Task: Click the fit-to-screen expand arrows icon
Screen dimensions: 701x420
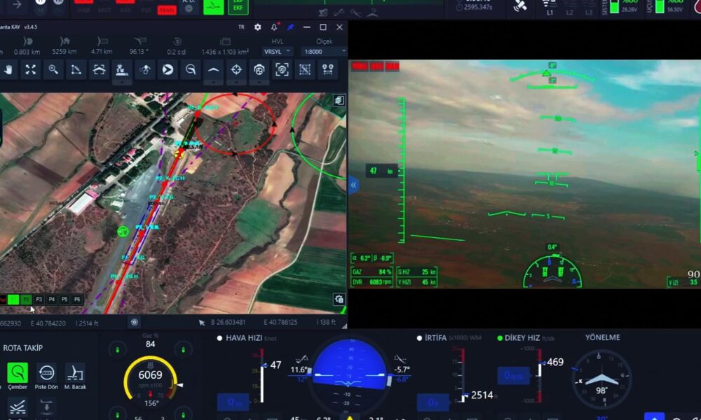Action: [31, 69]
